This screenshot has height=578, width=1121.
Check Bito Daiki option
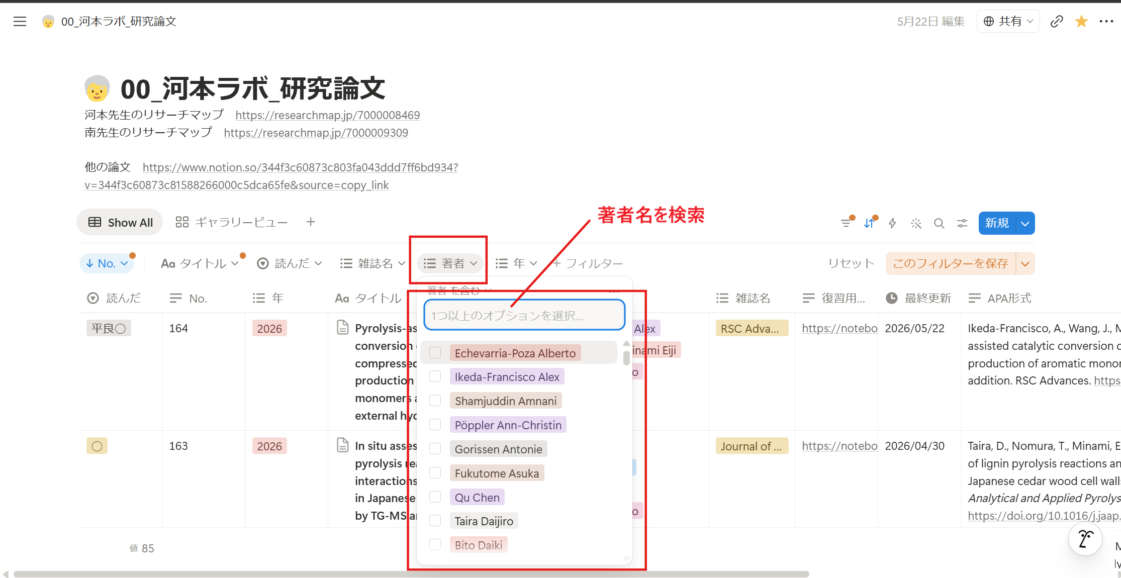pyautogui.click(x=435, y=545)
